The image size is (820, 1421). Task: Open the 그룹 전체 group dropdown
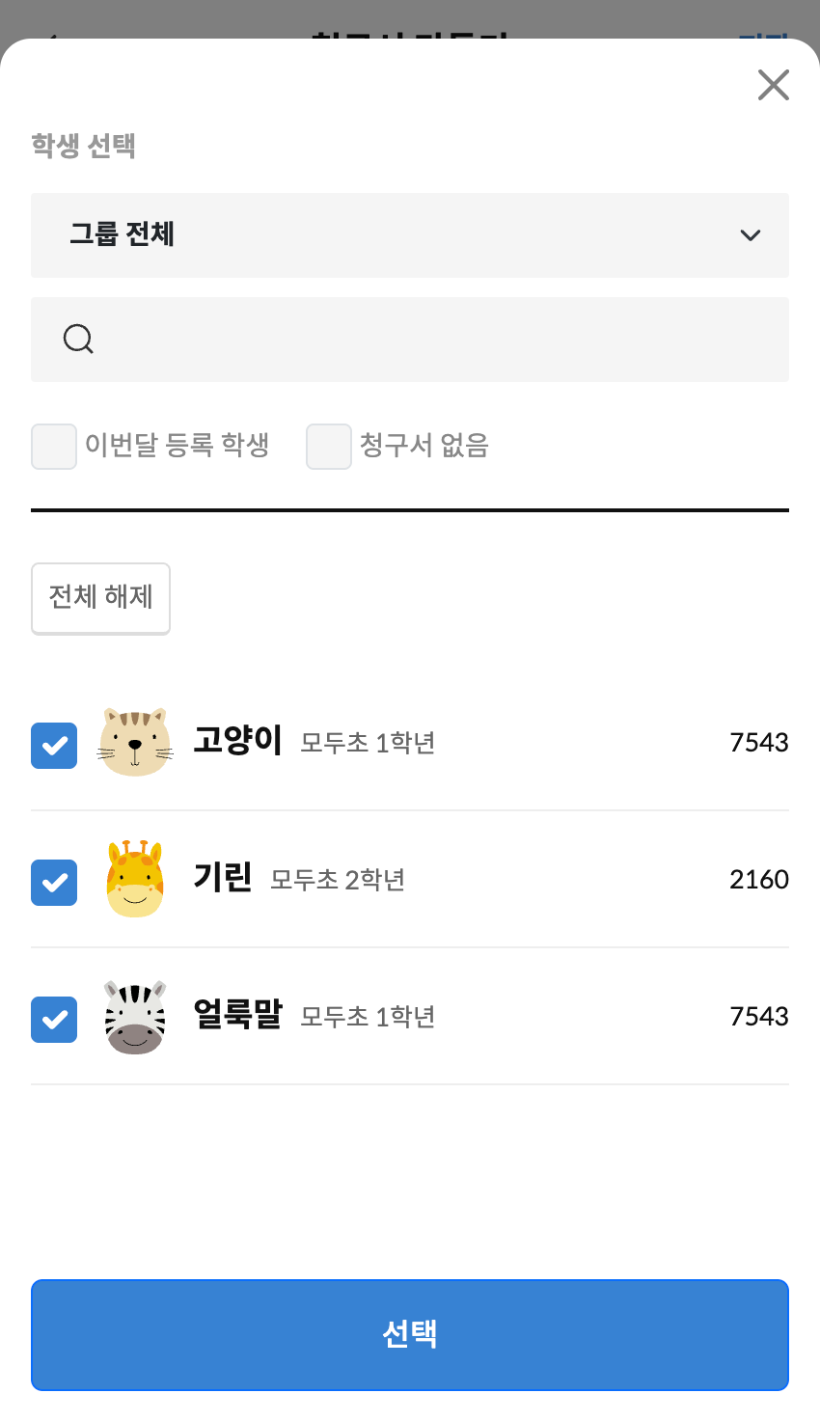click(410, 235)
